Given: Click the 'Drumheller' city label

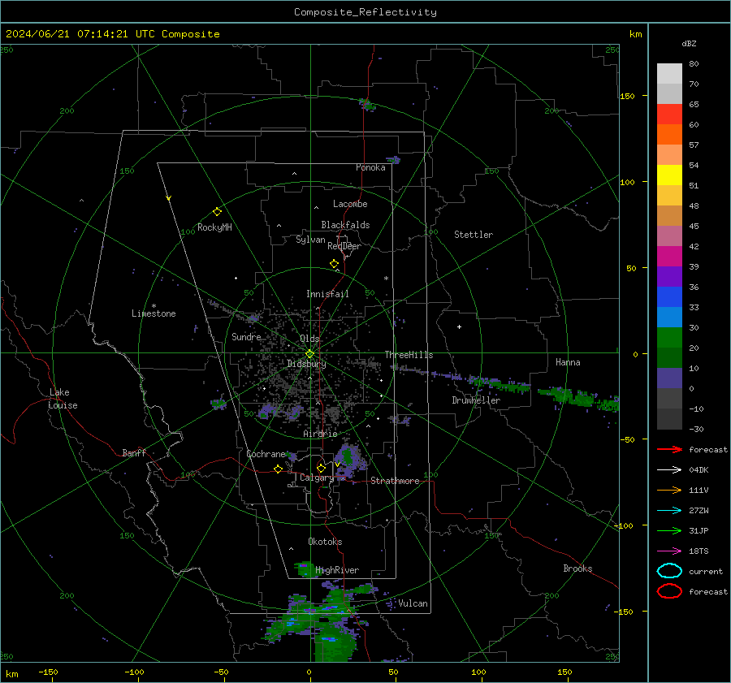Looking at the screenshot, I should pyautogui.click(x=476, y=400).
